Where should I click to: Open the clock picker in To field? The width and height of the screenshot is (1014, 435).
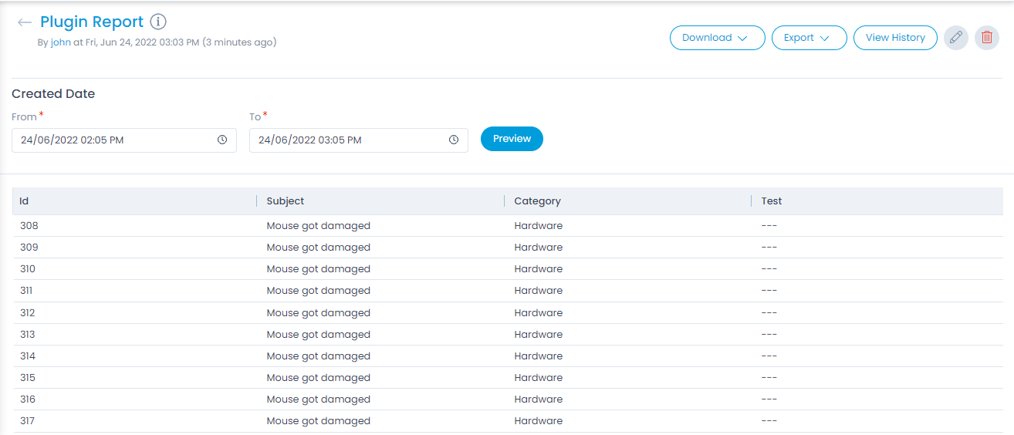[454, 140]
